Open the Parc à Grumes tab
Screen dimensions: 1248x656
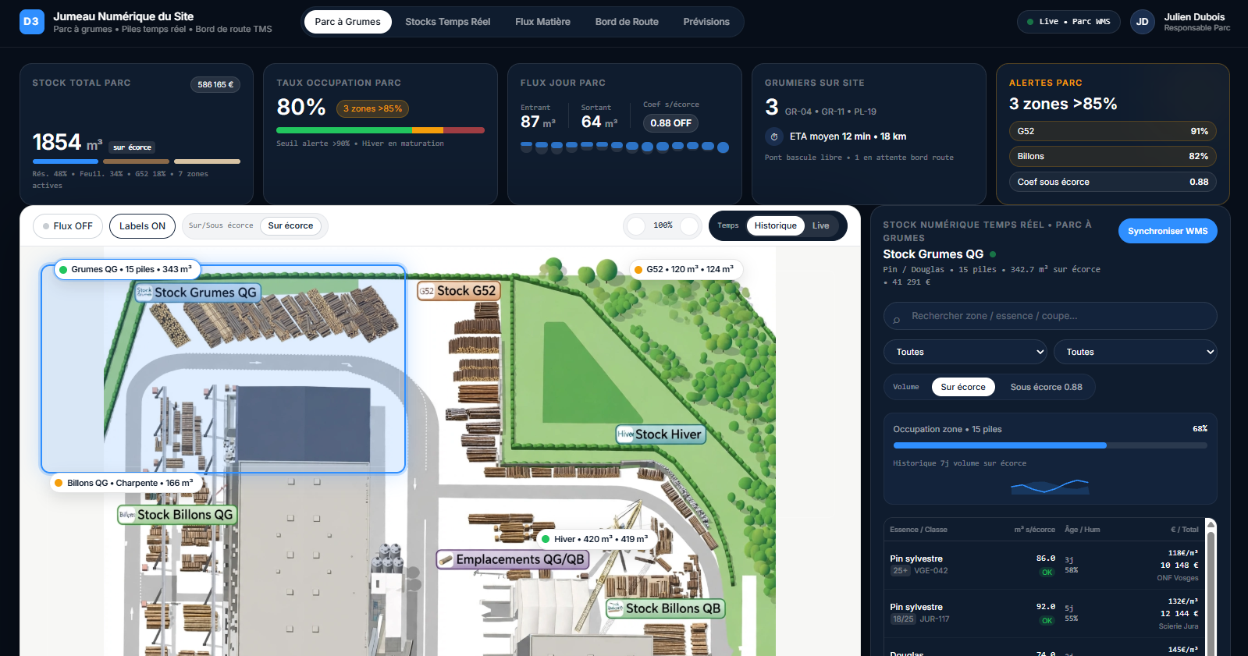[347, 22]
